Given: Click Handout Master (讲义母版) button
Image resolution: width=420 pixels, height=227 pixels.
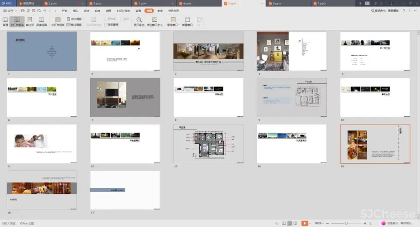Looking at the screenshot, I should point(74,19).
